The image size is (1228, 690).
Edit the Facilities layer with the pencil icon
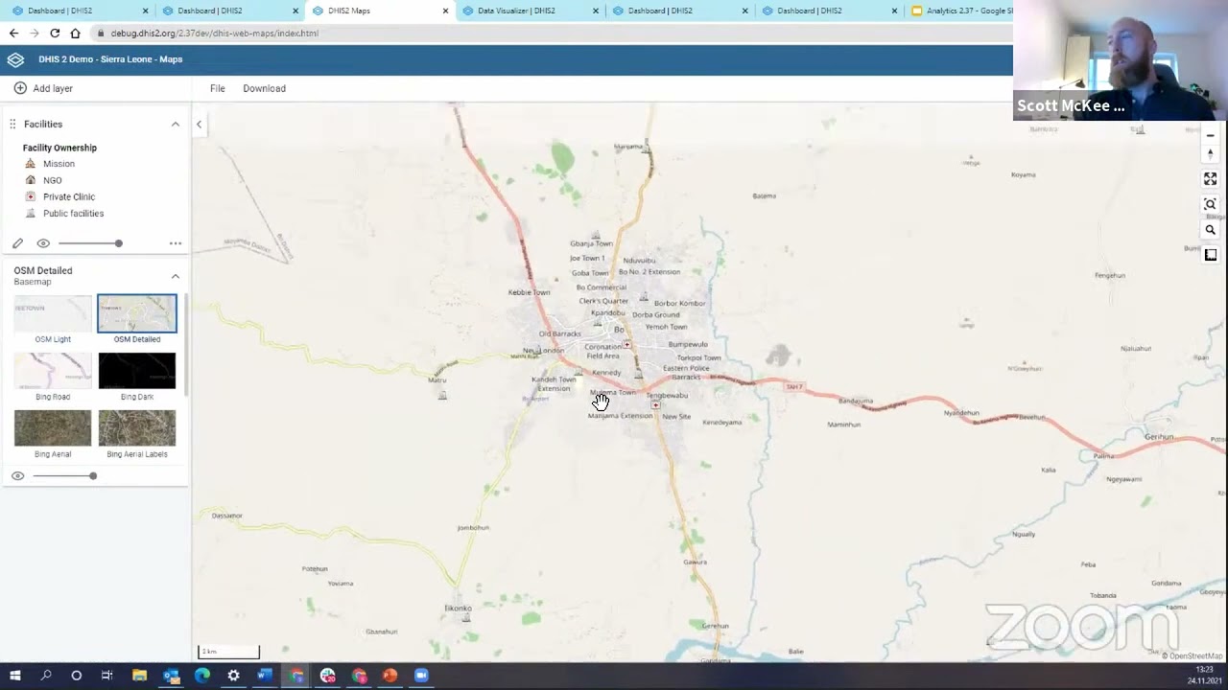pyautogui.click(x=17, y=243)
